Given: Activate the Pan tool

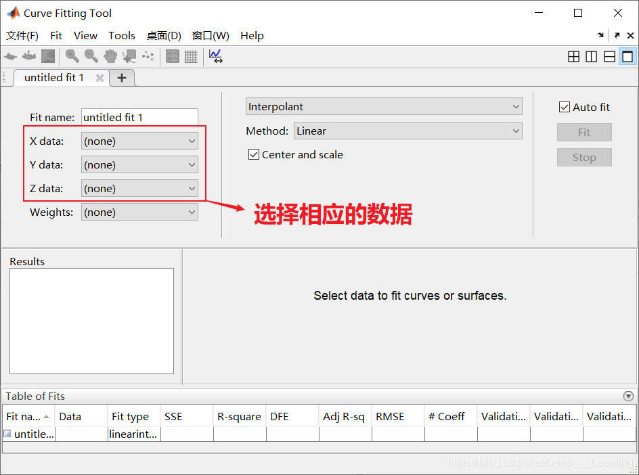Looking at the screenshot, I should coord(110,57).
